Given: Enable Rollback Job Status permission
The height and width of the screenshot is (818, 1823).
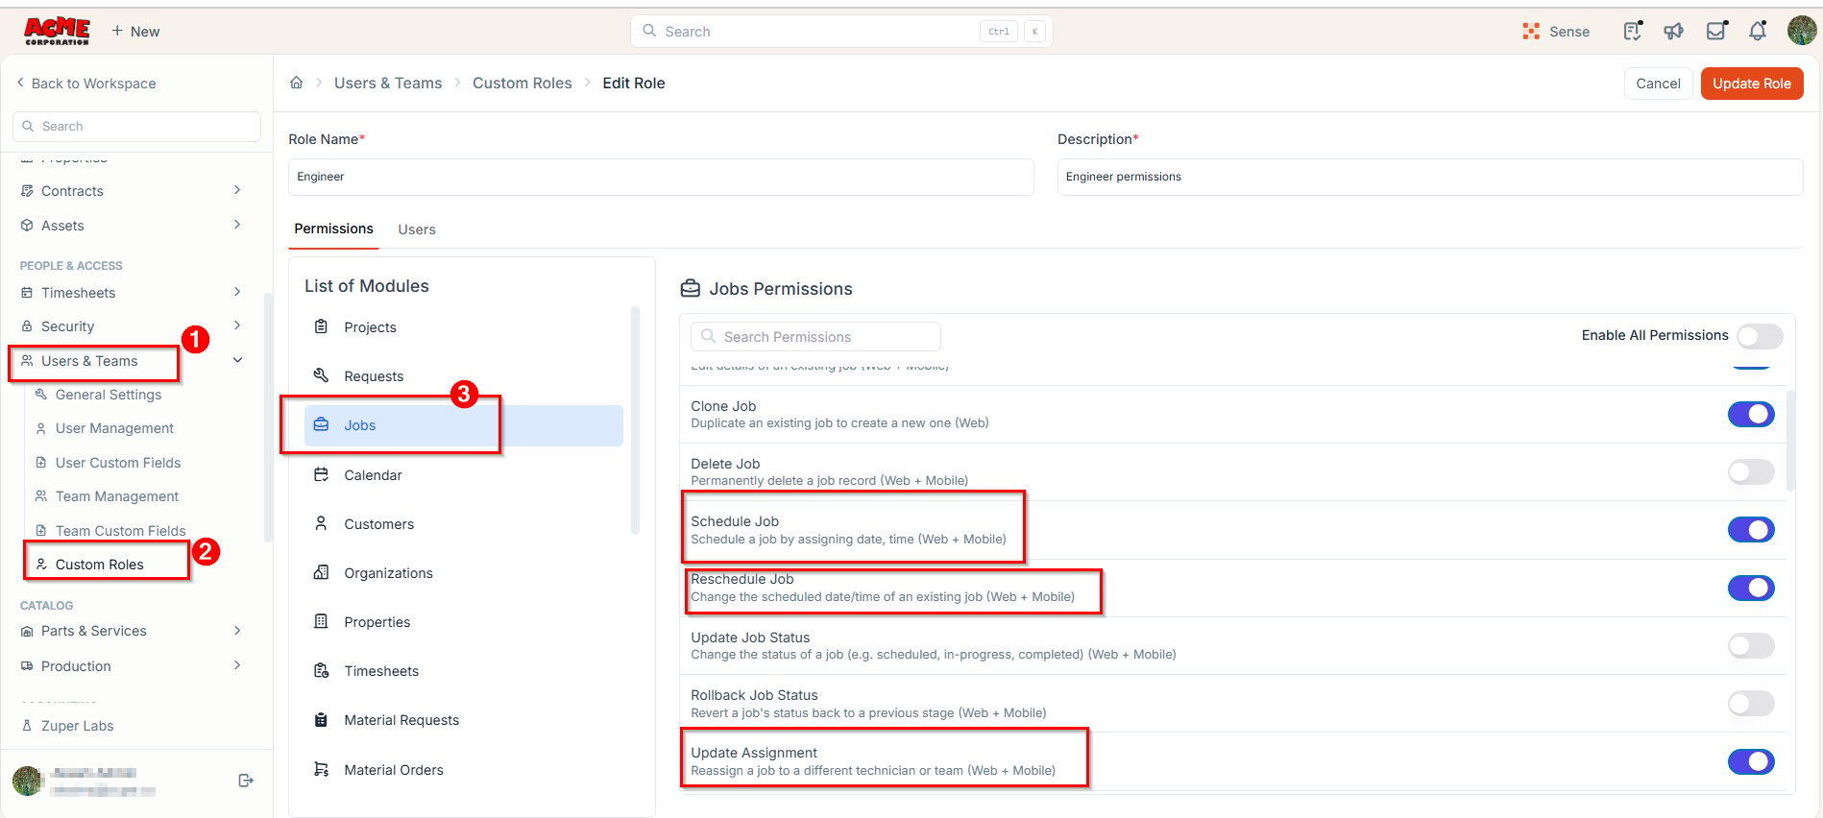Looking at the screenshot, I should [1751, 703].
